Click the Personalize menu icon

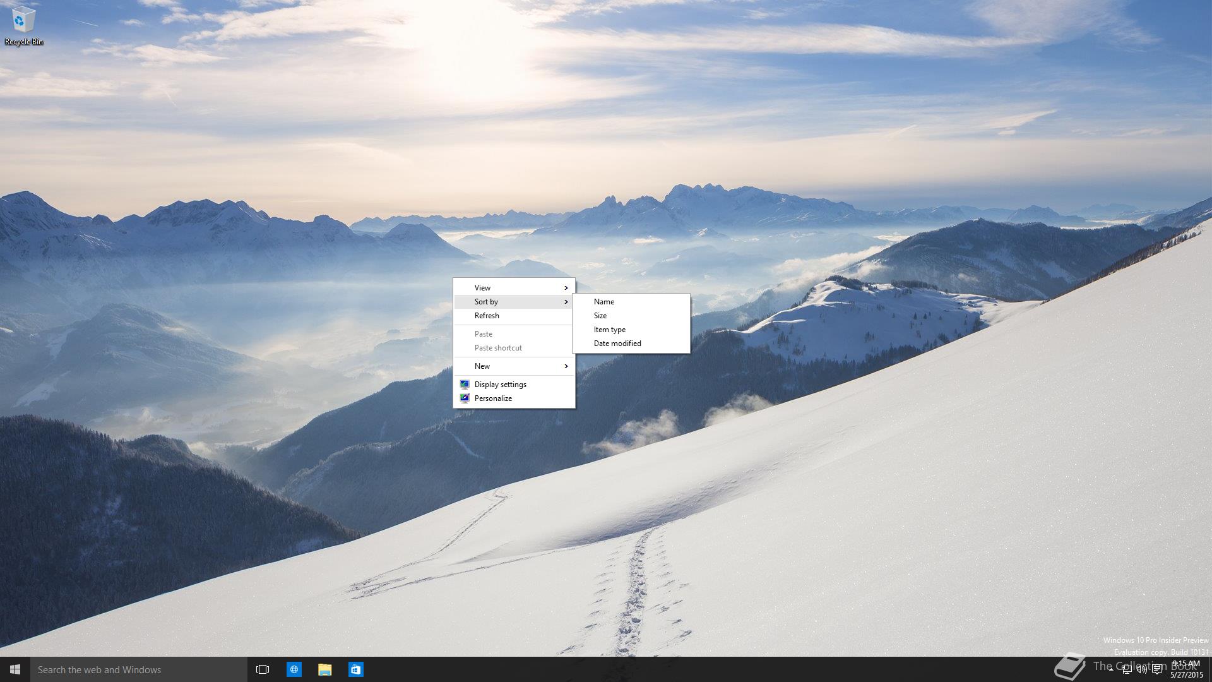(465, 398)
